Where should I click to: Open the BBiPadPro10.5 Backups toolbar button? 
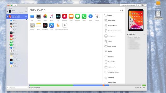tap(128, 5)
